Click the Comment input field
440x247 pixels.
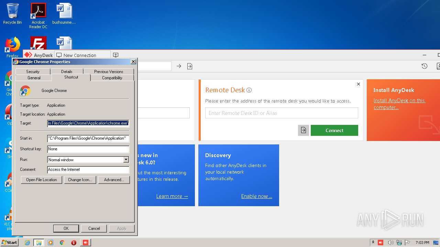[x=88, y=169]
